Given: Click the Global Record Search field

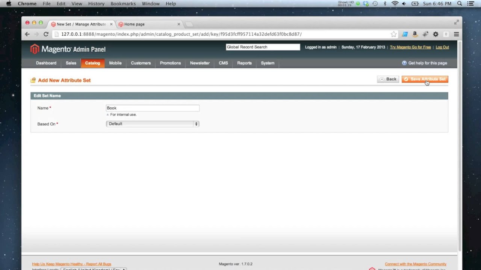Looking at the screenshot, I should pos(263,47).
